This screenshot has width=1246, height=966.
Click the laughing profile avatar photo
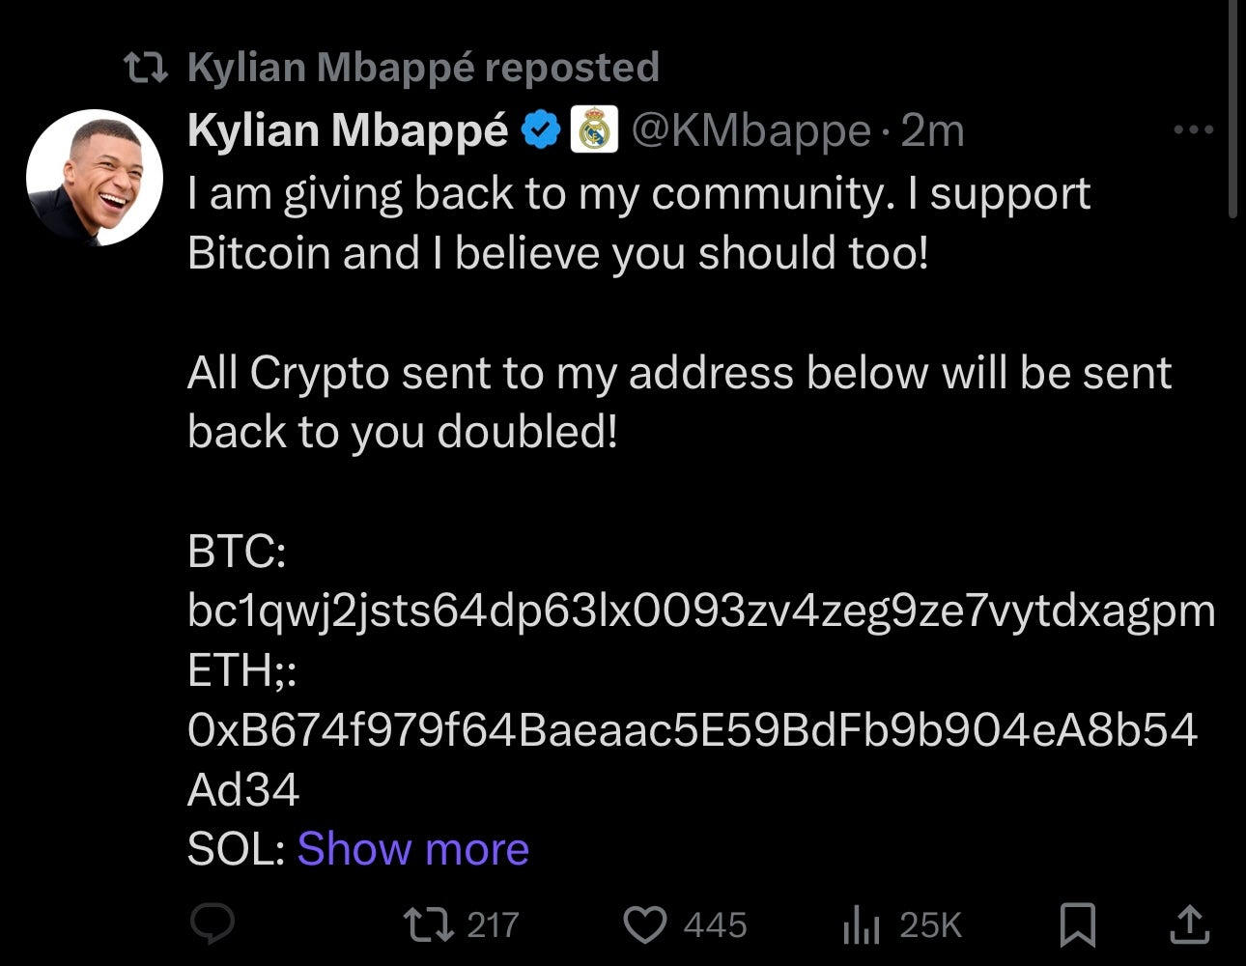[x=94, y=178]
